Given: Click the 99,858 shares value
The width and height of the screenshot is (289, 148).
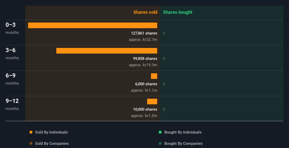Looking at the screenshot, I should click(x=145, y=59).
